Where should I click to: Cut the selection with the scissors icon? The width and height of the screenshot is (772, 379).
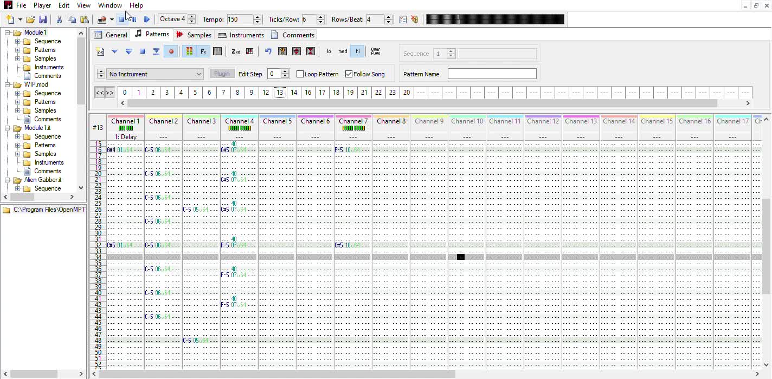(x=59, y=19)
